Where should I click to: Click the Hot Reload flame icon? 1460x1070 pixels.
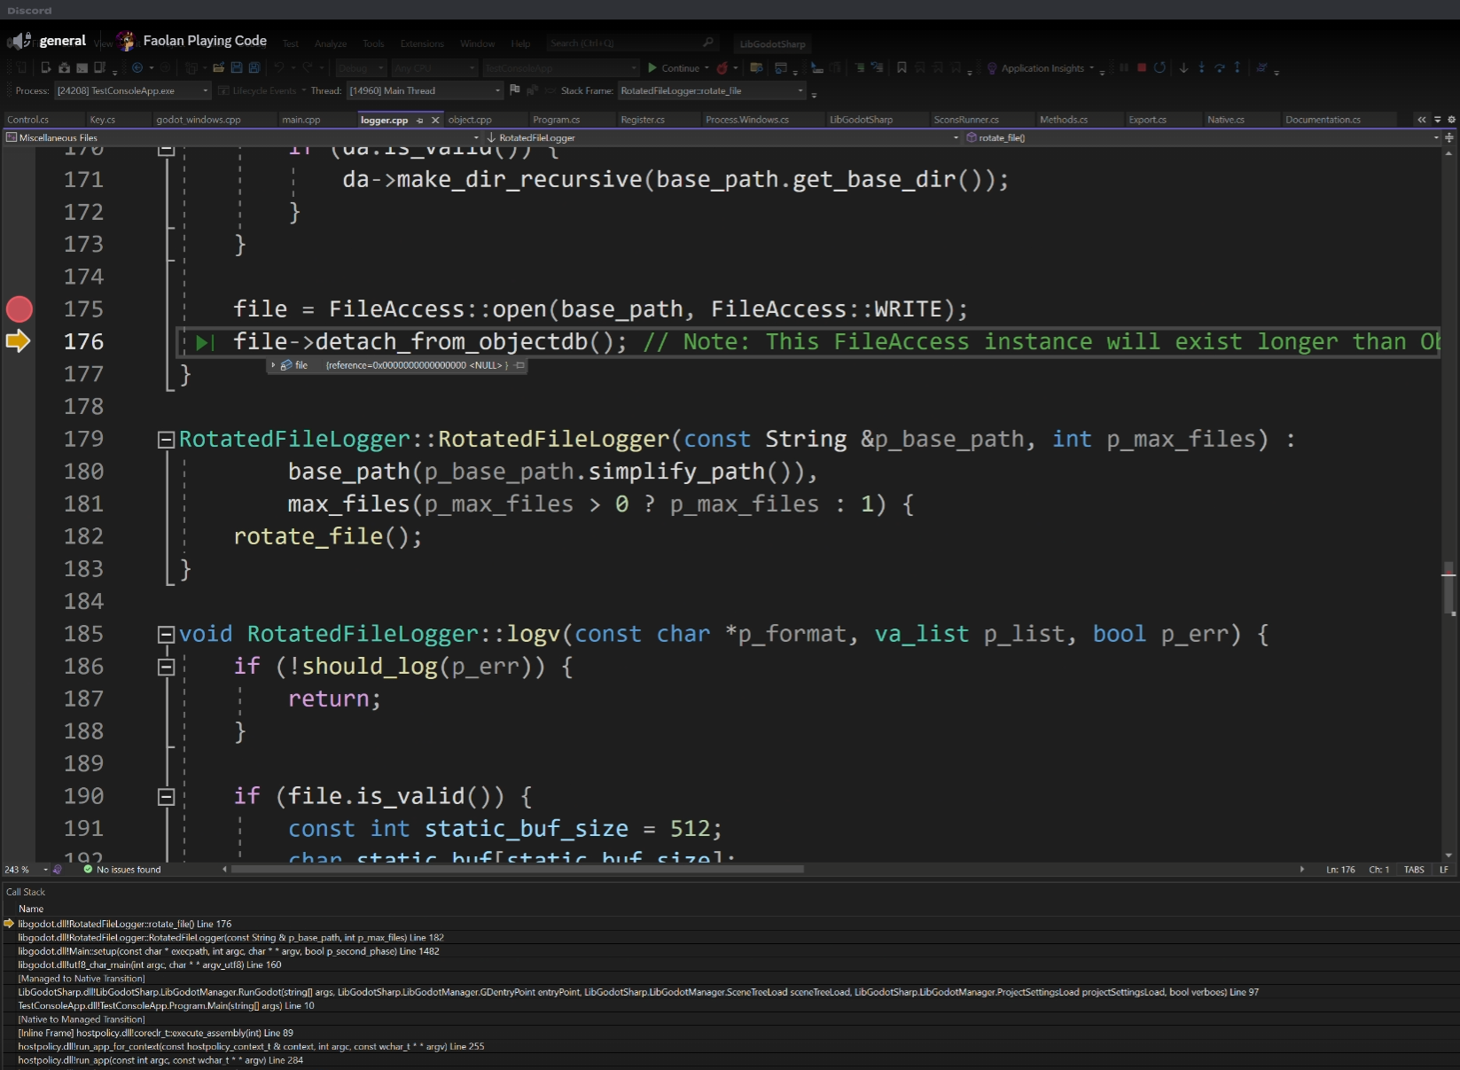723,68
